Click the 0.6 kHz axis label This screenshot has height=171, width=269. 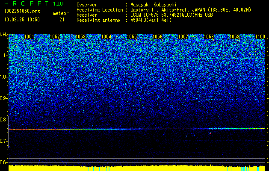[x=3, y=162]
